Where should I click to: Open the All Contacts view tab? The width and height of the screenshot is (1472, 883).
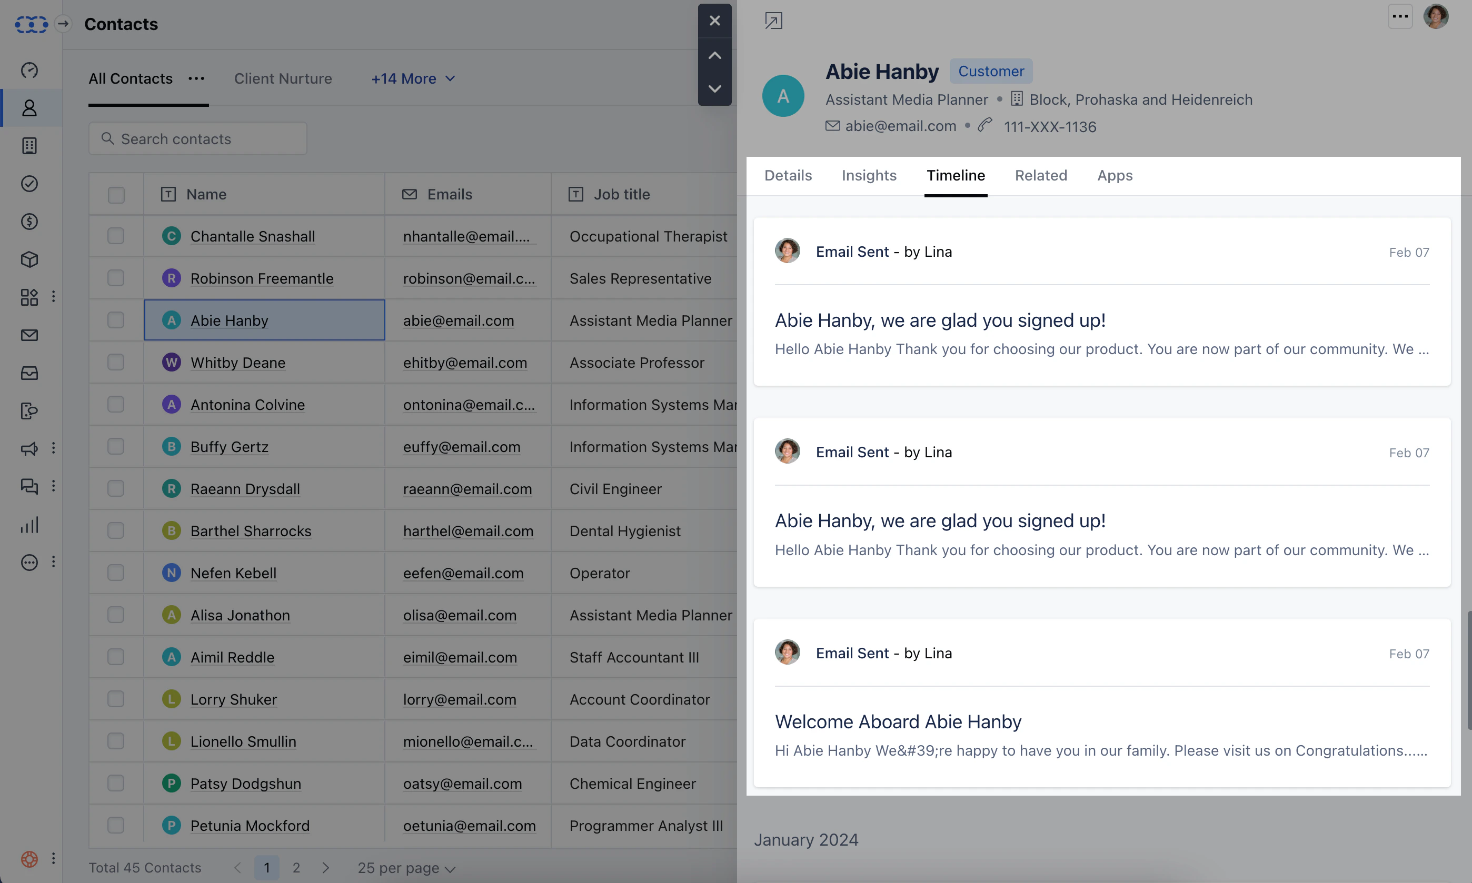[x=131, y=78]
